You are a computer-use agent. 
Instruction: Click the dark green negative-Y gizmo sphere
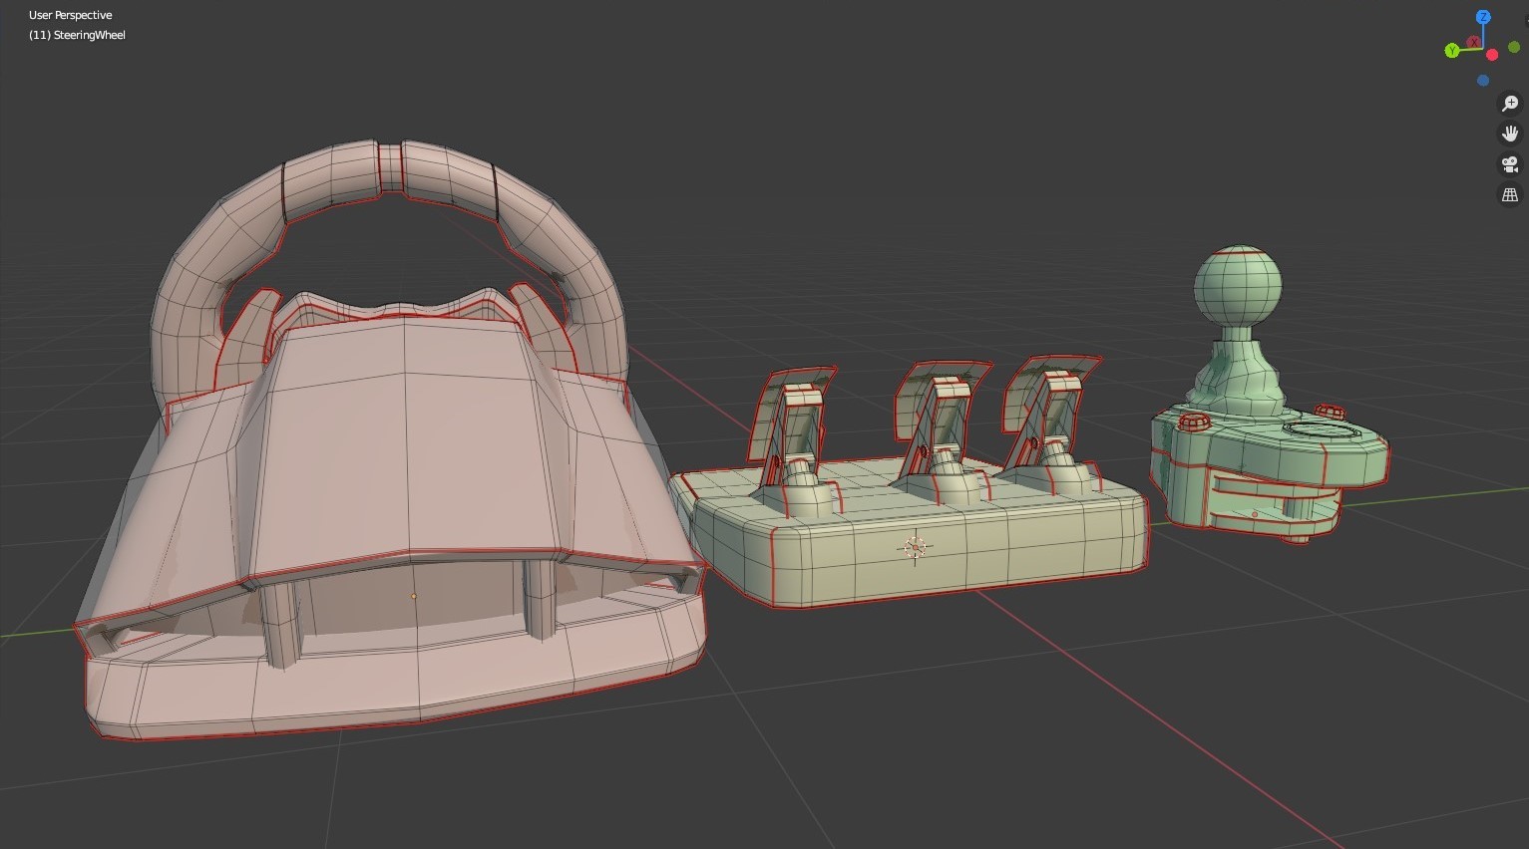[1514, 48]
